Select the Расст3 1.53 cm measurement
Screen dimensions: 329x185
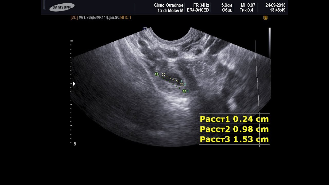coord(234,139)
